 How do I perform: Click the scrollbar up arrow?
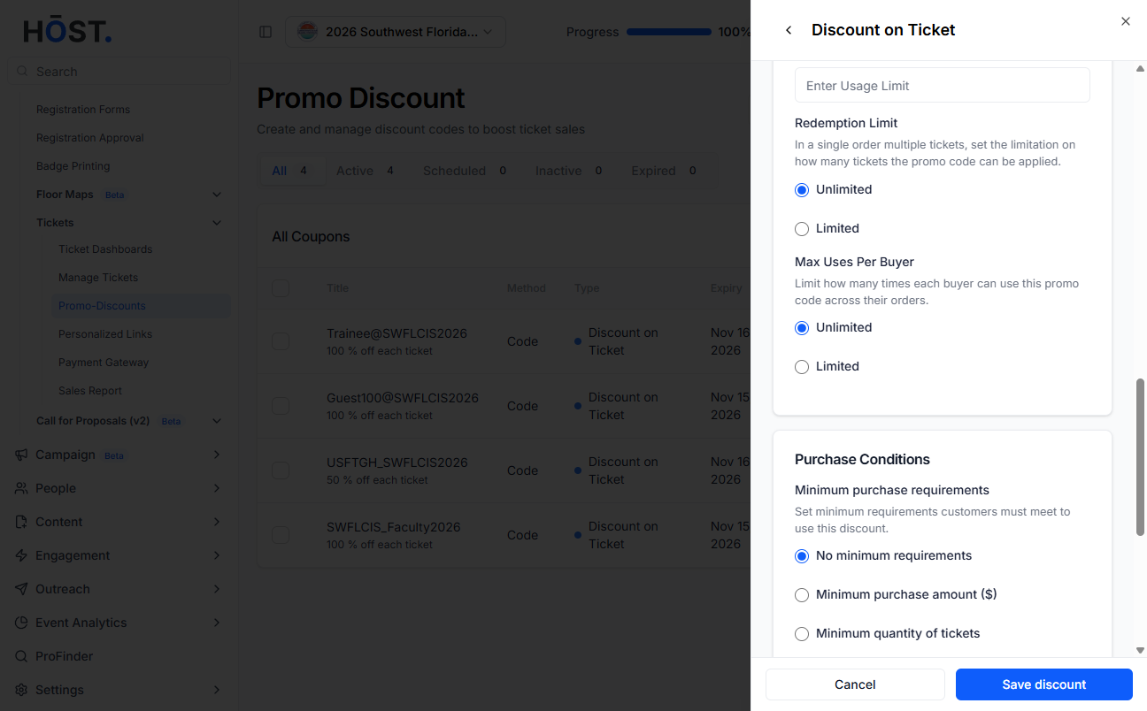[x=1140, y=69]
